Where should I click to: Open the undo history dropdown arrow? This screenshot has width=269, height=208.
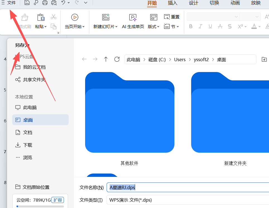69,3
